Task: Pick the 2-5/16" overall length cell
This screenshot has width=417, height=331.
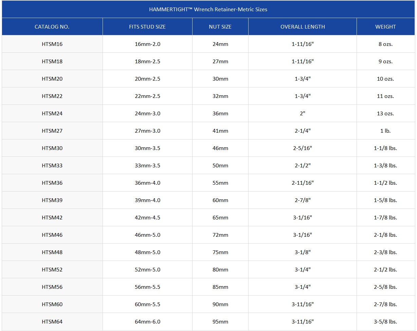Action: (x=303, y=148)
